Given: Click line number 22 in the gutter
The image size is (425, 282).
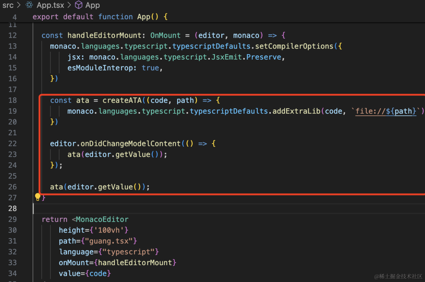Looking at the screenshot, I should click(x=13, y=144).
